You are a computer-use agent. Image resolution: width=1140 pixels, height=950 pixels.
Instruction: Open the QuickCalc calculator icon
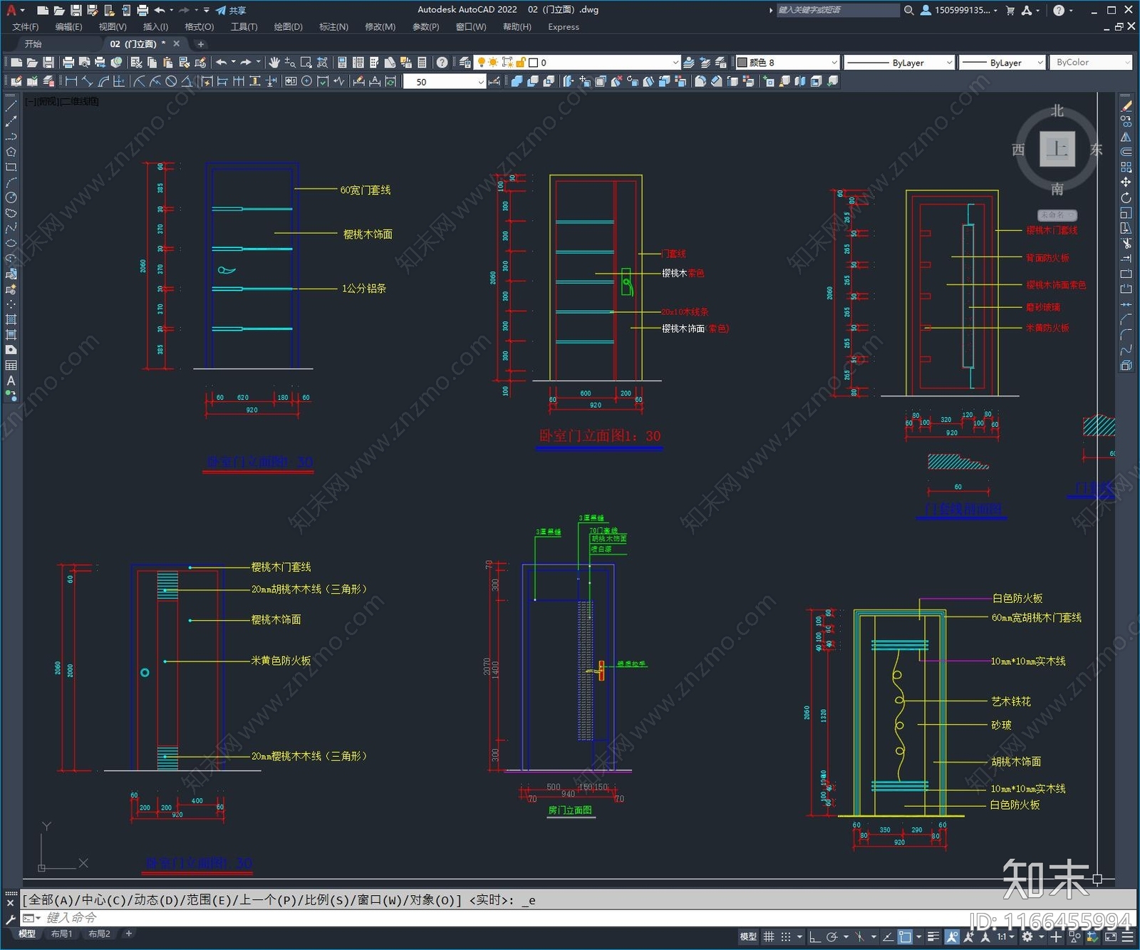click(x=422, y=63)
